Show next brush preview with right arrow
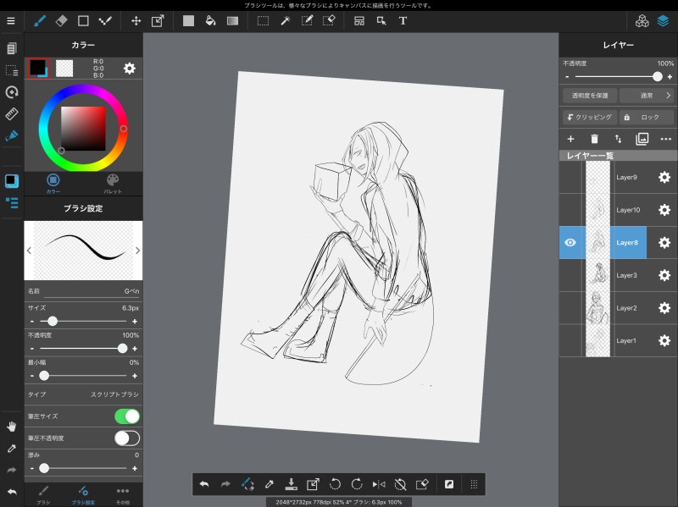Image resolution: width=678 pixels, height=507 pixels. [x=138, y=251]
